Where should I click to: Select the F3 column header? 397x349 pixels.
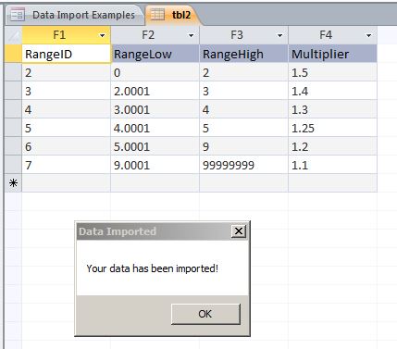[x=243, y=35]
